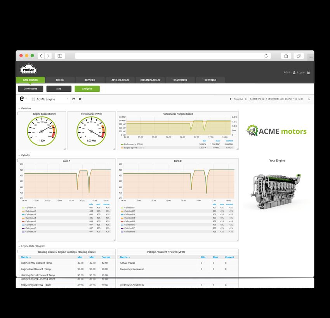
Task: Click the Connections button
Action: (31, 89)
